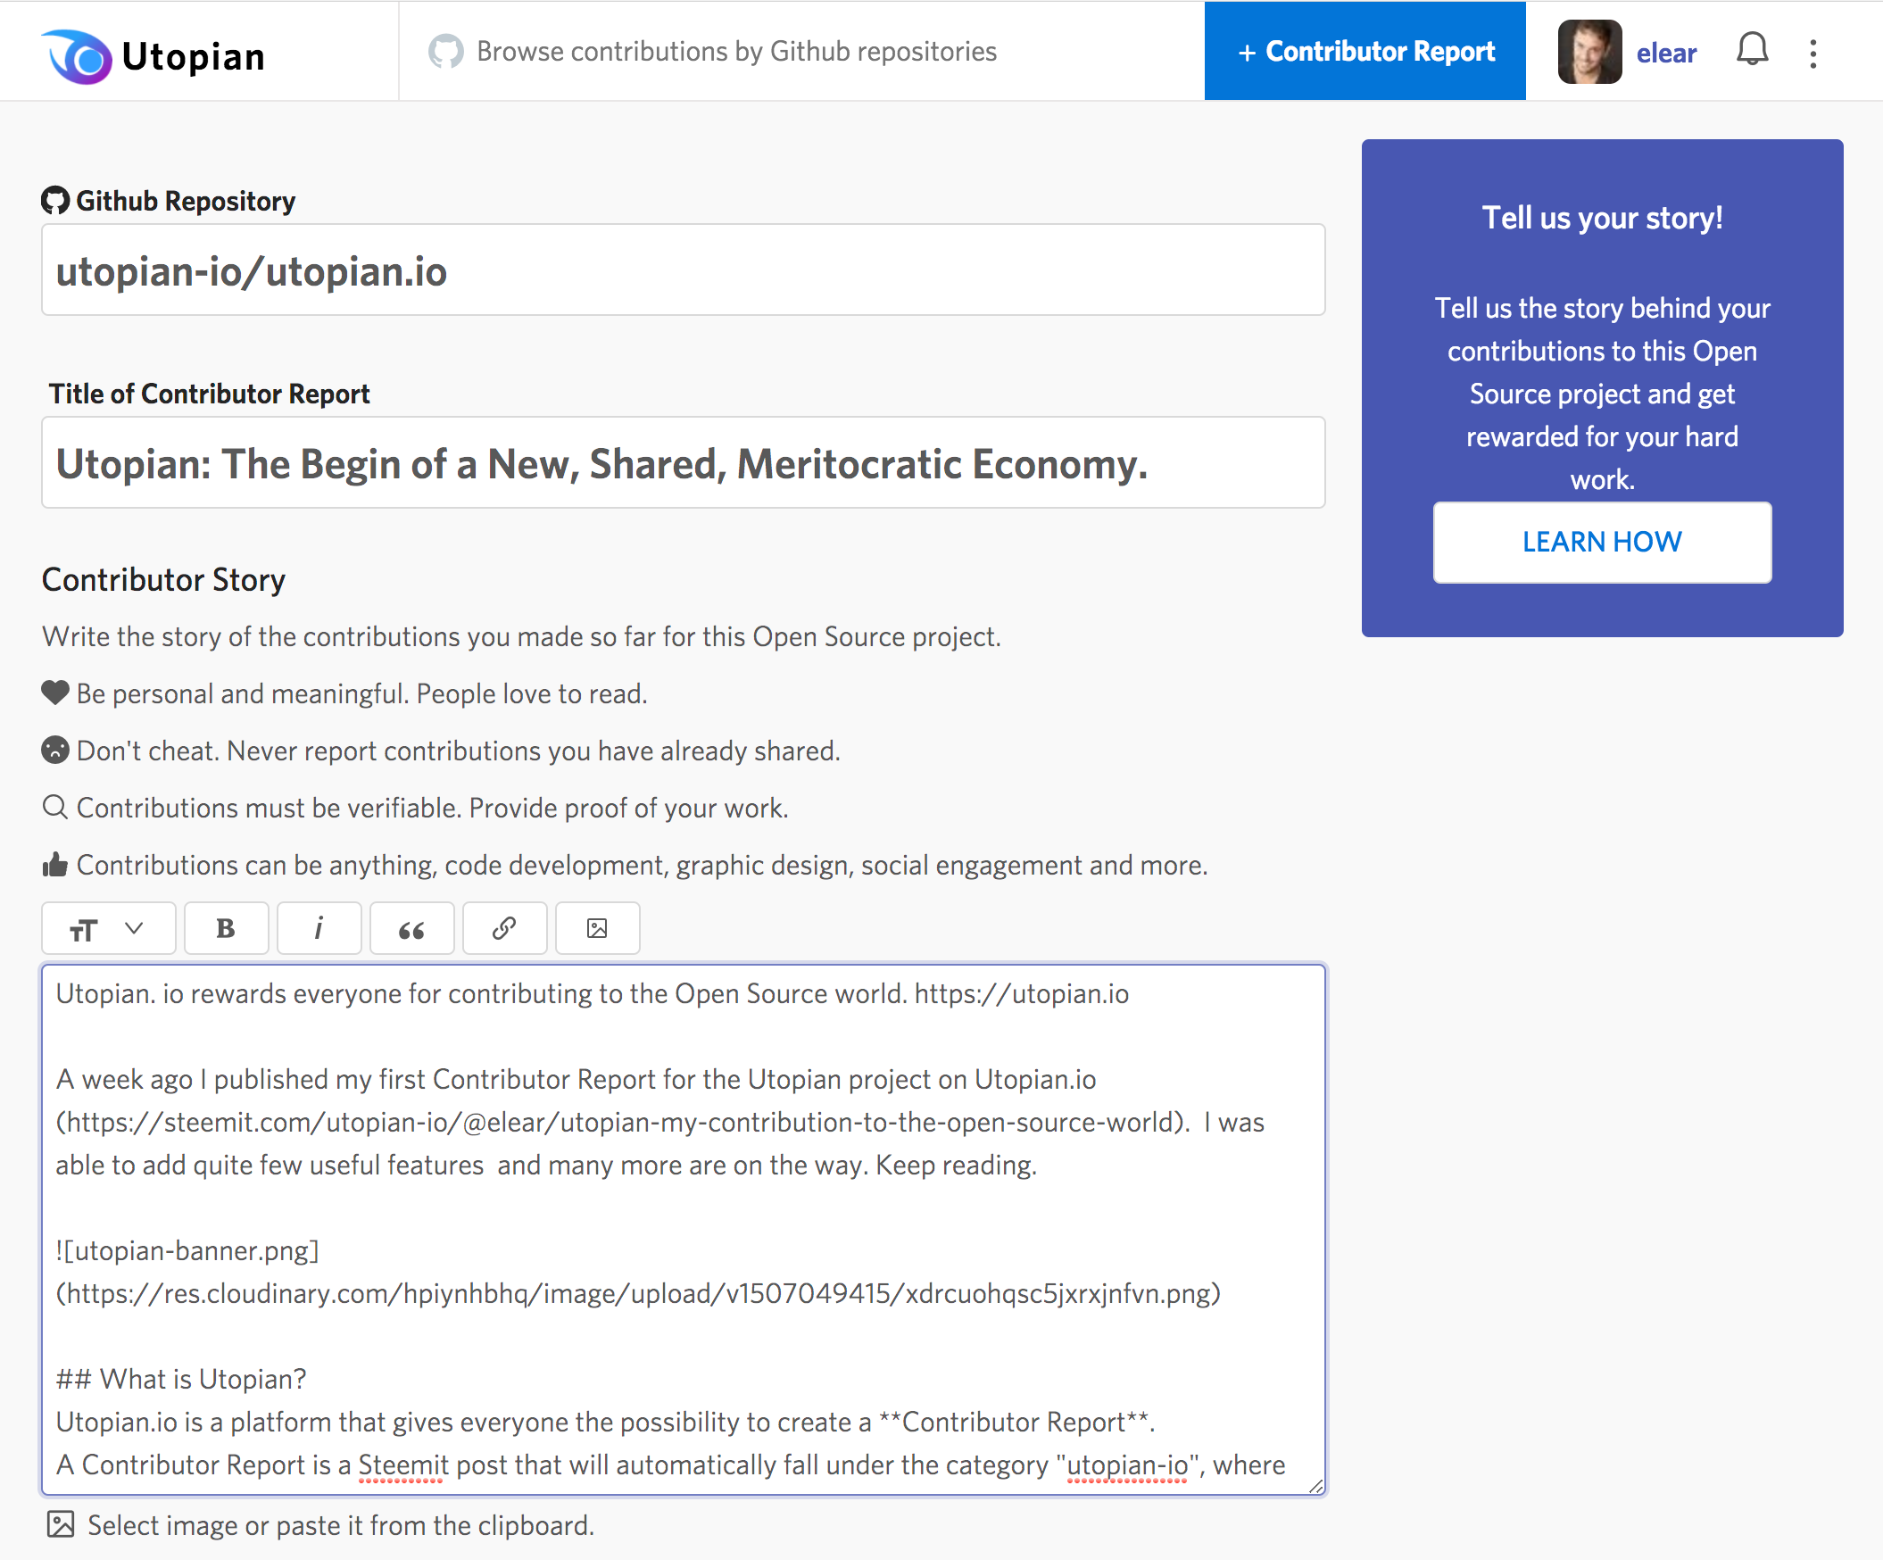This screenshot has width=1883, height=1560.
Task: Click the '## What is Utopian?' line
Action: coord(181,1379)
